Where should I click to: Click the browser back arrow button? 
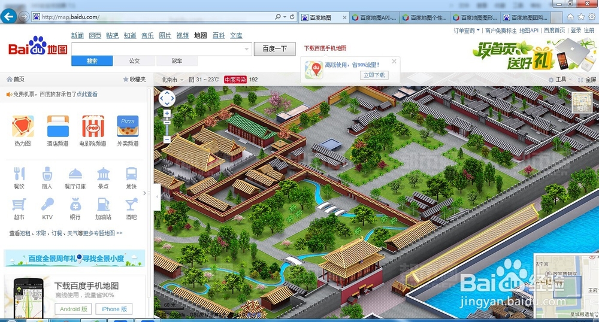[x=9, y=16]
